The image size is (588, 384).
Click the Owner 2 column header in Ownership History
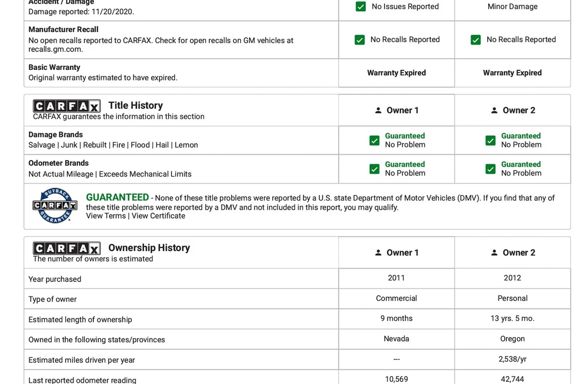(513, 253)
